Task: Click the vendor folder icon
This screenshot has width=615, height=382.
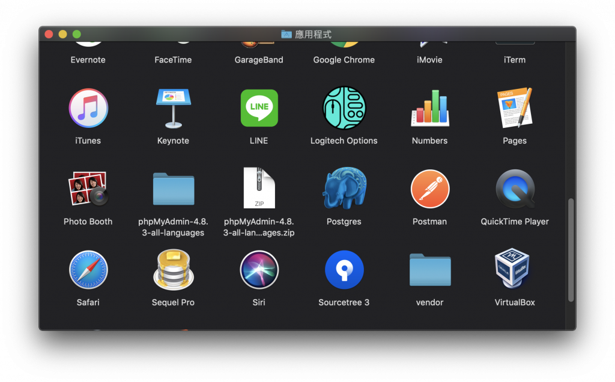Action: [430, 270]
